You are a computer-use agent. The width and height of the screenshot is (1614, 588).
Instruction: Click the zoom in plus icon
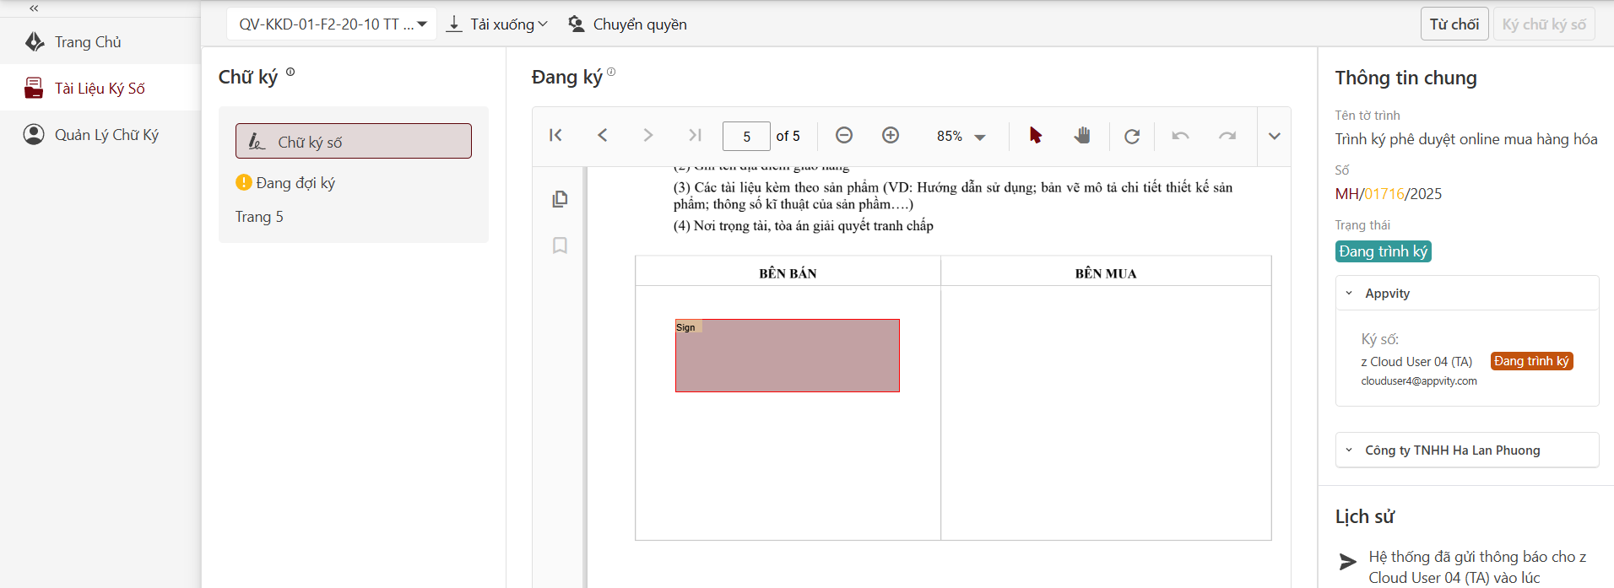(890, 135)
